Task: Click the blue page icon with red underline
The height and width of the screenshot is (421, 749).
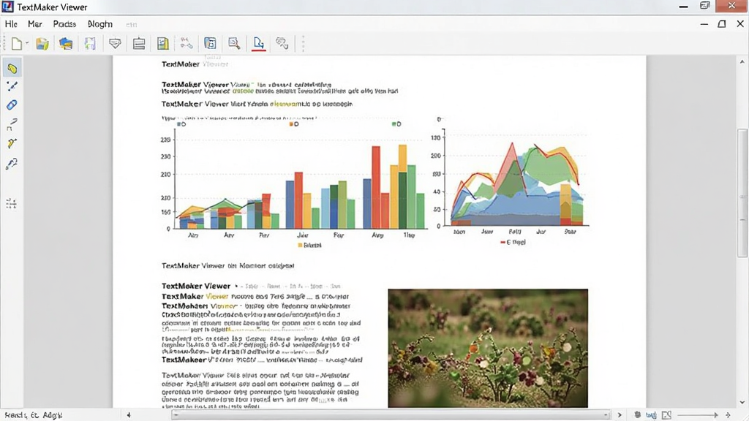Action: click(x=258, y=43)
